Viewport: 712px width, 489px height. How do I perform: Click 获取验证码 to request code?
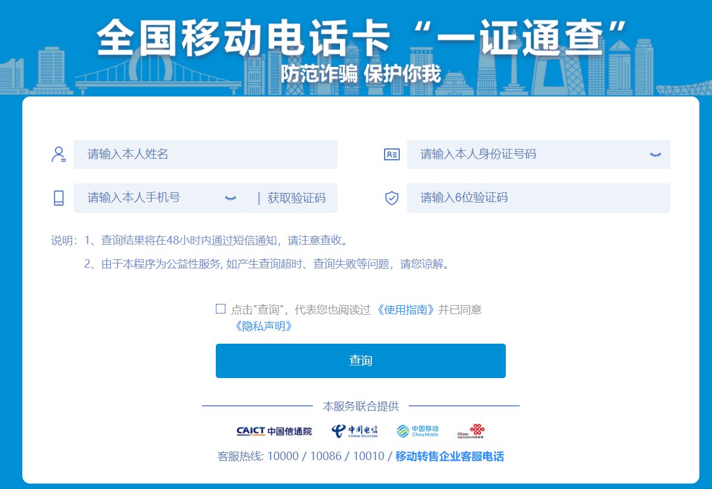click(x=297, y=198)
